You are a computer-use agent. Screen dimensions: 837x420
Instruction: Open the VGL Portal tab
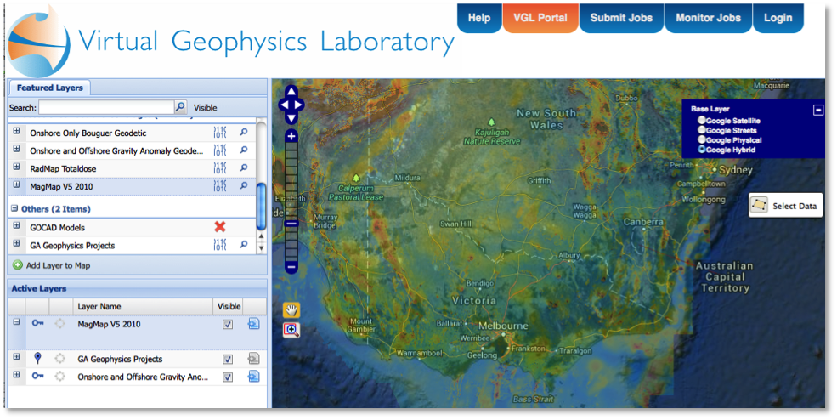pos(540,18)
